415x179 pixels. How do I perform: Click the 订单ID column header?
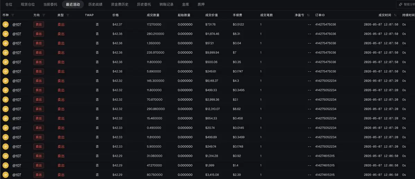click(x=320, y=15)
